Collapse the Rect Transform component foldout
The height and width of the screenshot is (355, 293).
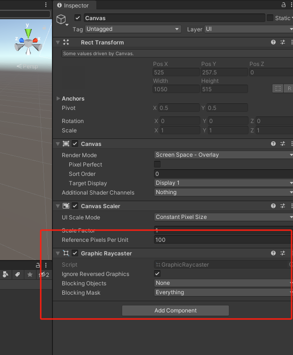pos(58,43)
